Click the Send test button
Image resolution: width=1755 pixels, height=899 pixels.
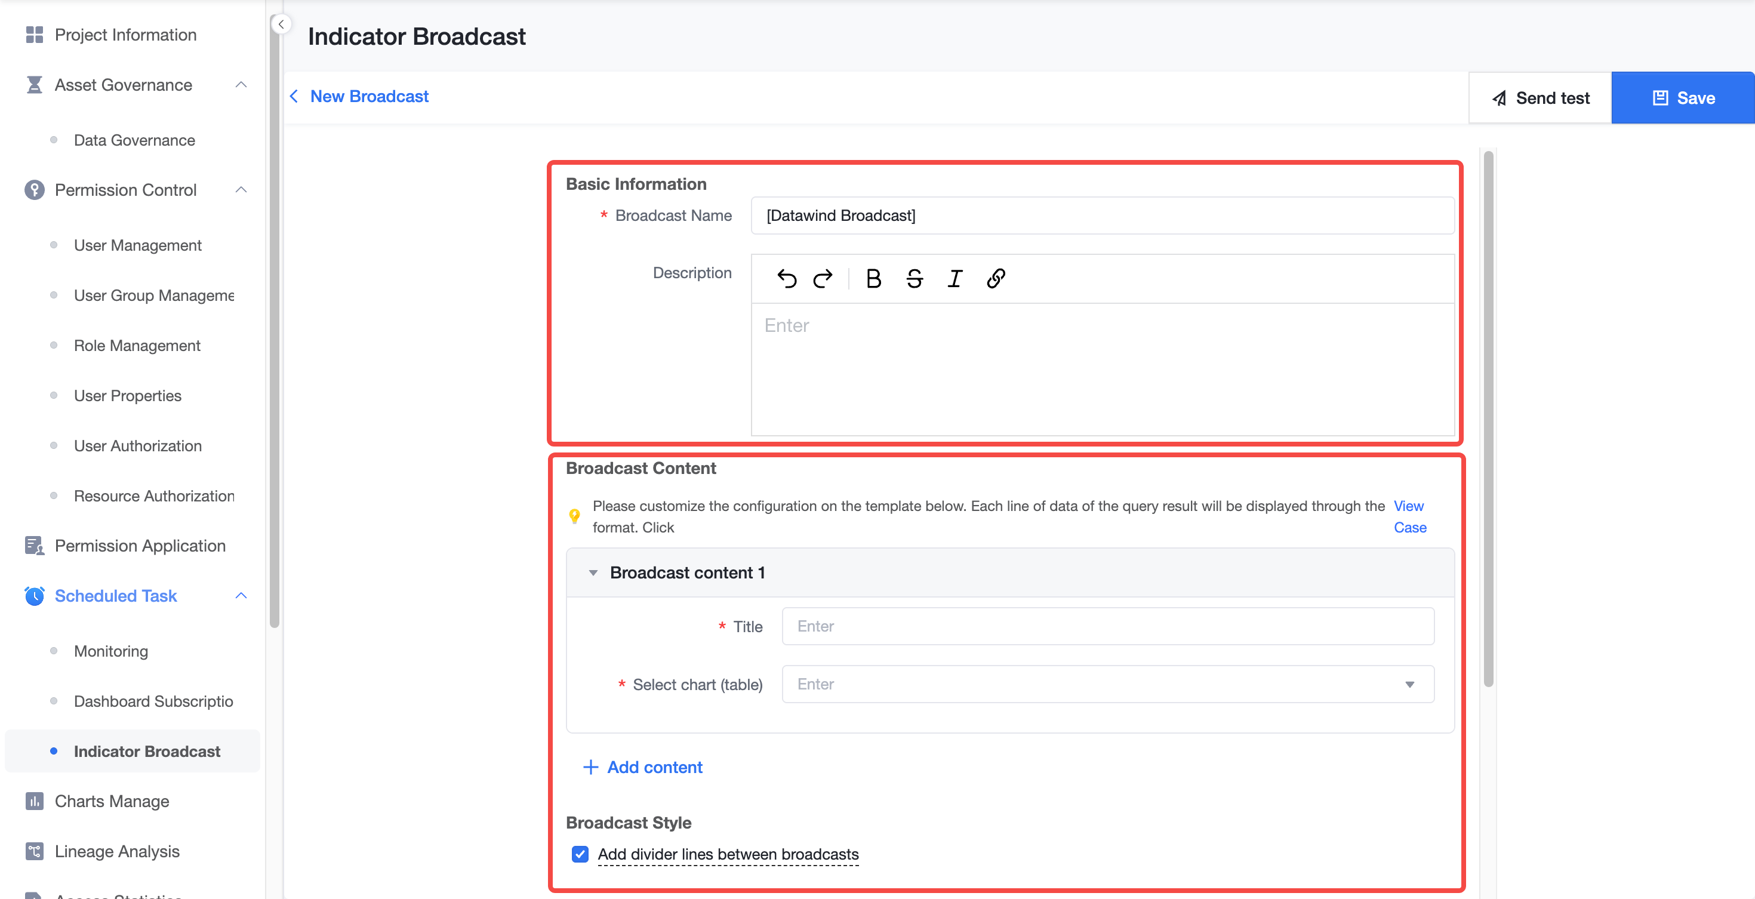point(1540,98)
